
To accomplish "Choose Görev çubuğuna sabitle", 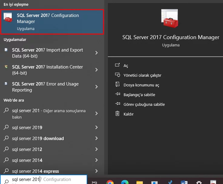I will [x=144, y=105].
